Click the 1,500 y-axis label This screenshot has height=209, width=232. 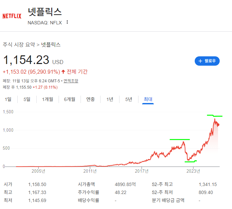(8, 112)
